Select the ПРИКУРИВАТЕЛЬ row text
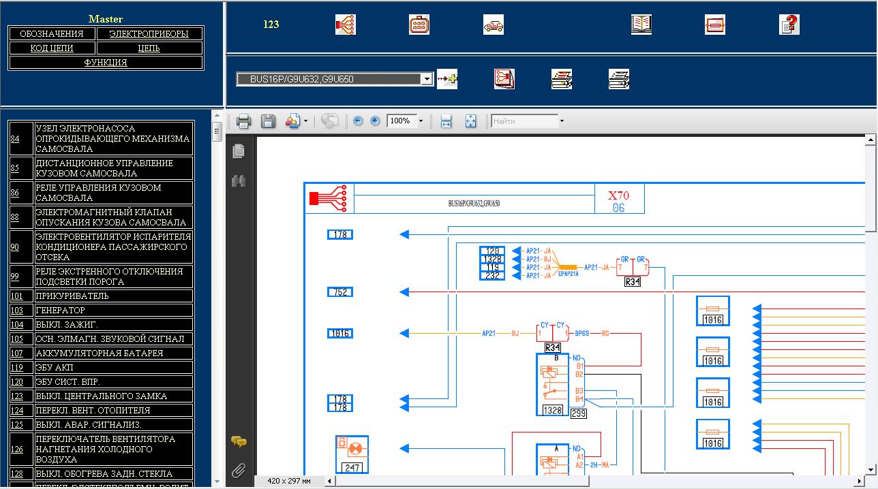 72,296
